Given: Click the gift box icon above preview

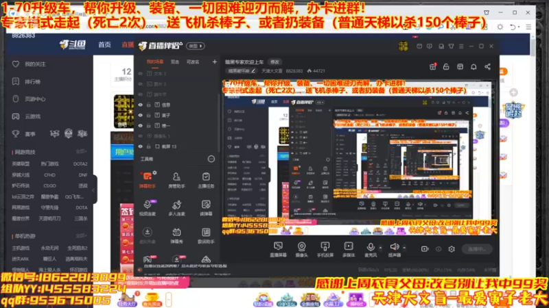Looking at the screenshot, I should (433, 66).
